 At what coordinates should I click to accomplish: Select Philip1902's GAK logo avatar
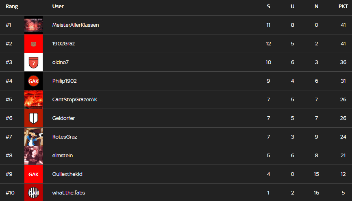(33, 81)
